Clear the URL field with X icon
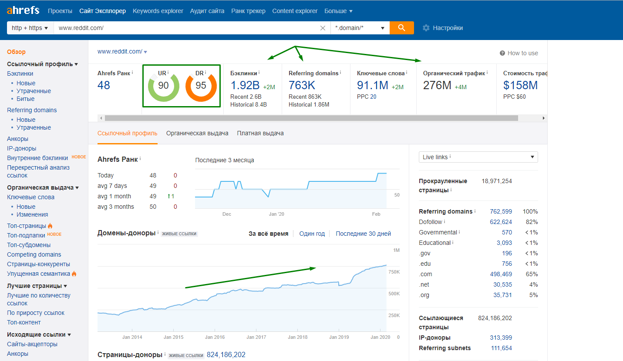The image size is (623, 361). [323, 28]
